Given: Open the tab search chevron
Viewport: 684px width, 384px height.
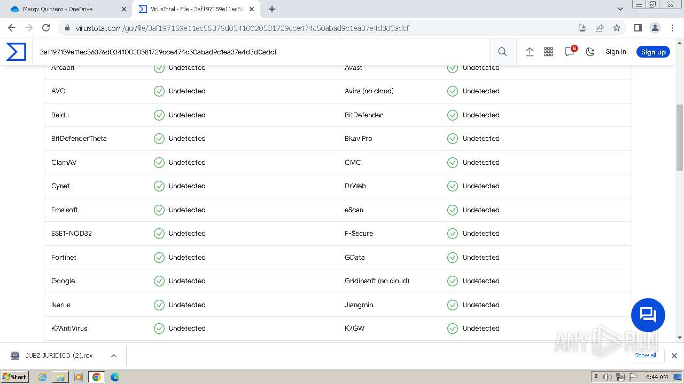Looking at the screenshot, I should [620, 9].
